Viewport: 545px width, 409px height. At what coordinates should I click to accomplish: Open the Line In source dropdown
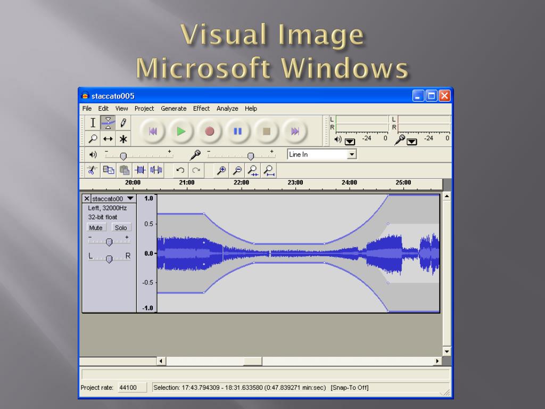click(x=352, y=154)
